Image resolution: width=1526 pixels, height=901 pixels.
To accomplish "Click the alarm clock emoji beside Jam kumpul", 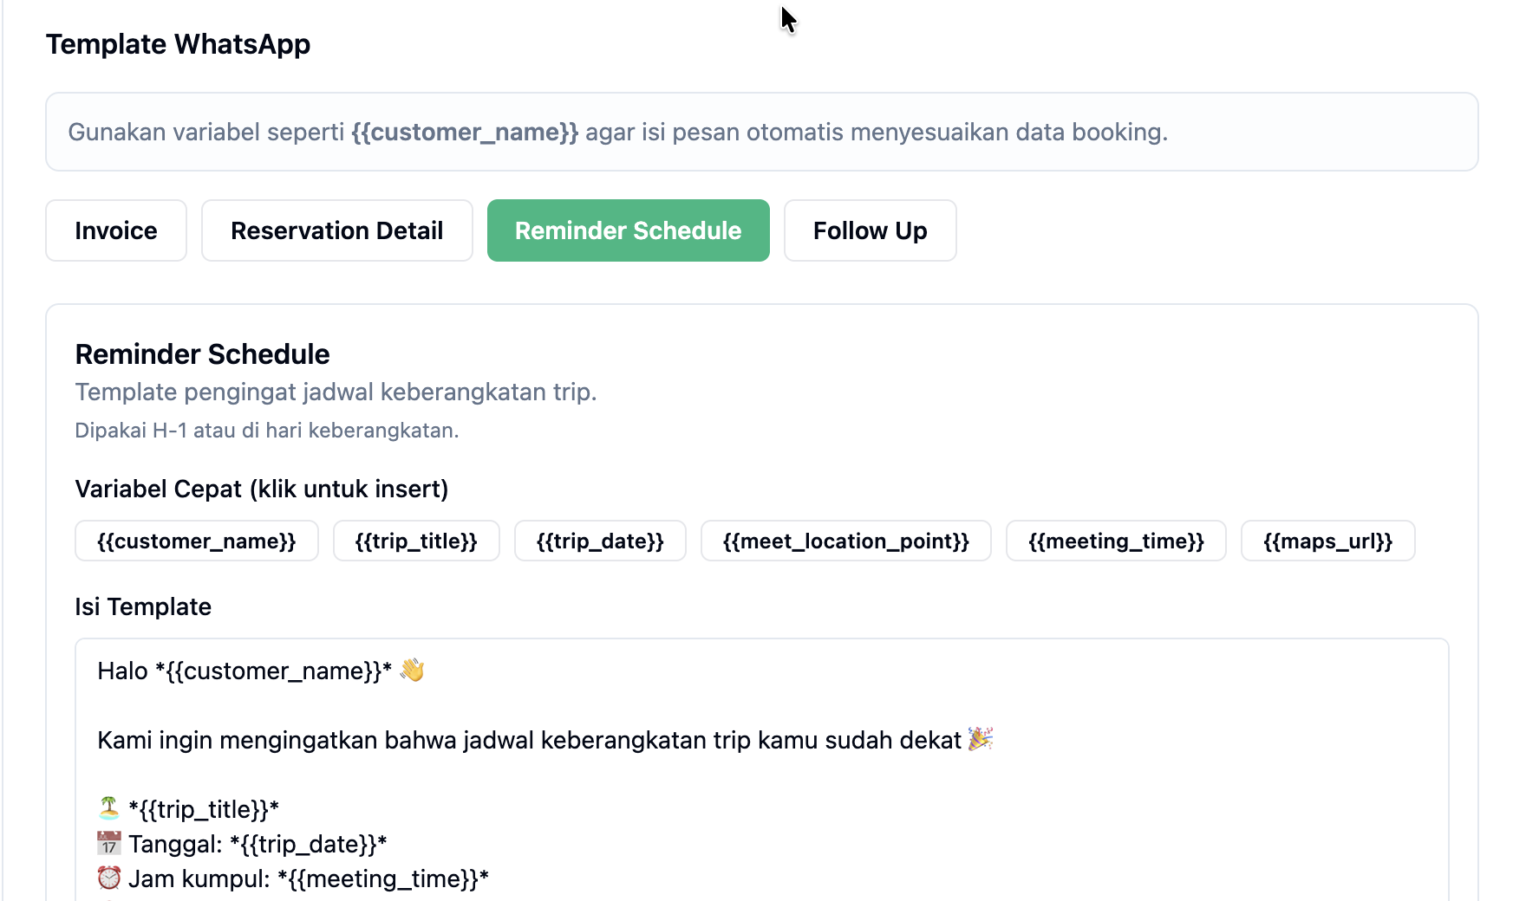I will point(109,878).
